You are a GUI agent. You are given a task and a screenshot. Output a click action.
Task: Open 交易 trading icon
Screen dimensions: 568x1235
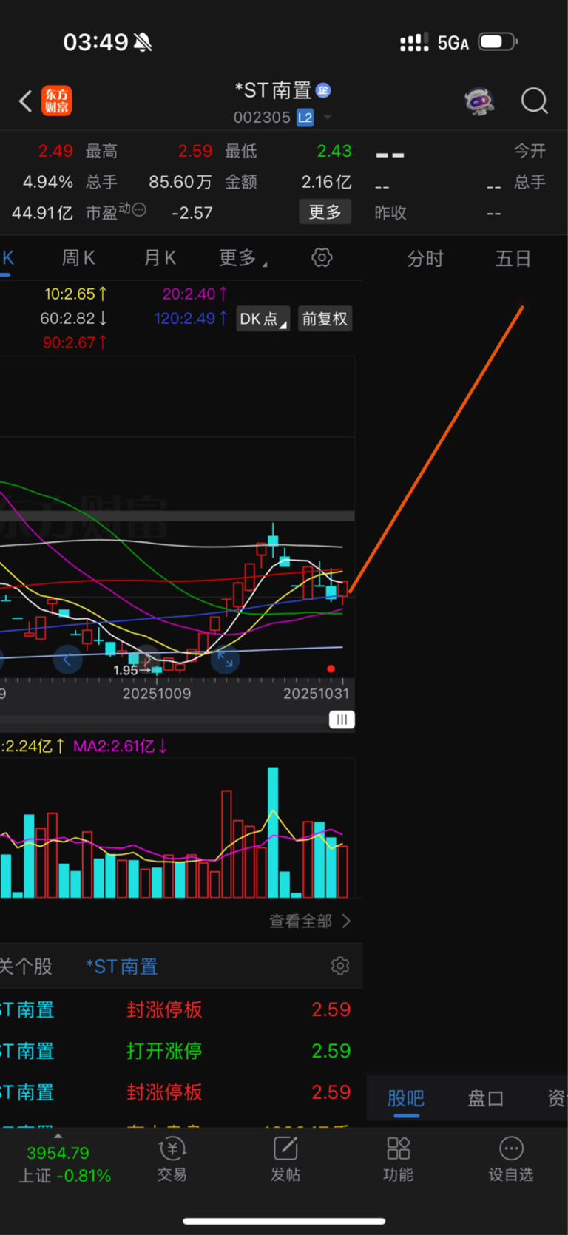coord(172,1160)
